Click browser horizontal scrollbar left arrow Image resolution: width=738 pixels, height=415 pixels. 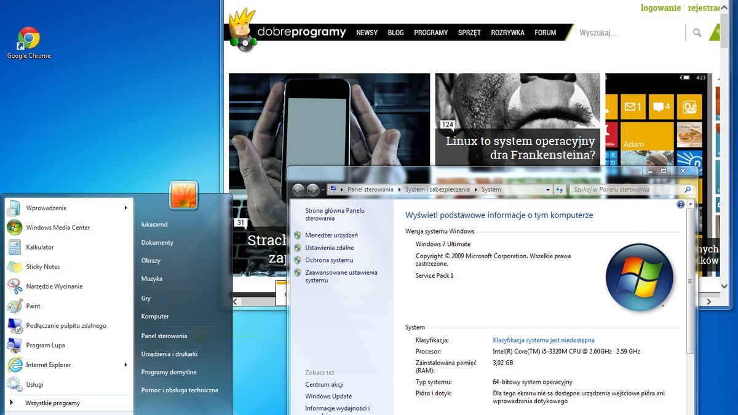point(234,302)
